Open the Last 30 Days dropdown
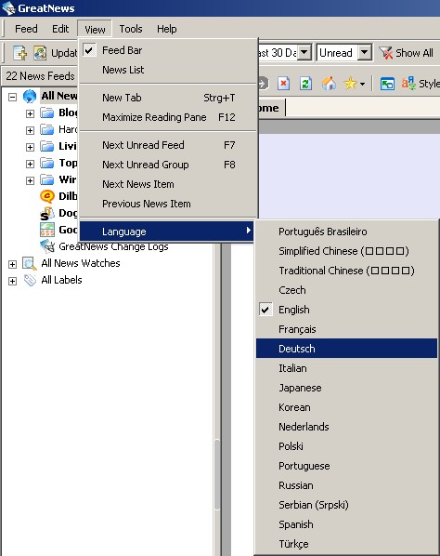The height and width of the screenshot is (556, 440). 304,53
